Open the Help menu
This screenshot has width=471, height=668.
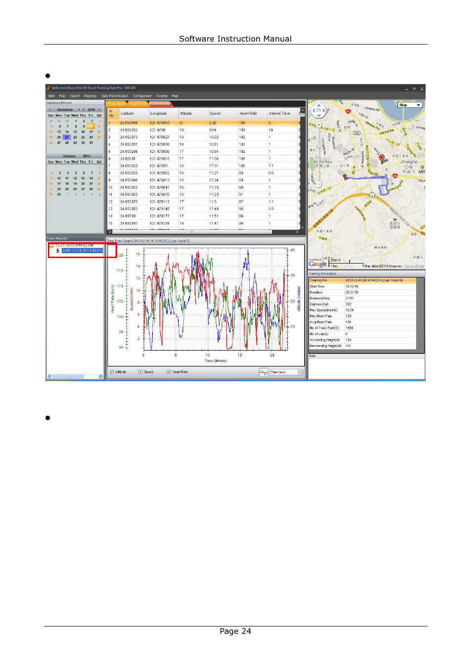[x=175, y=96]
